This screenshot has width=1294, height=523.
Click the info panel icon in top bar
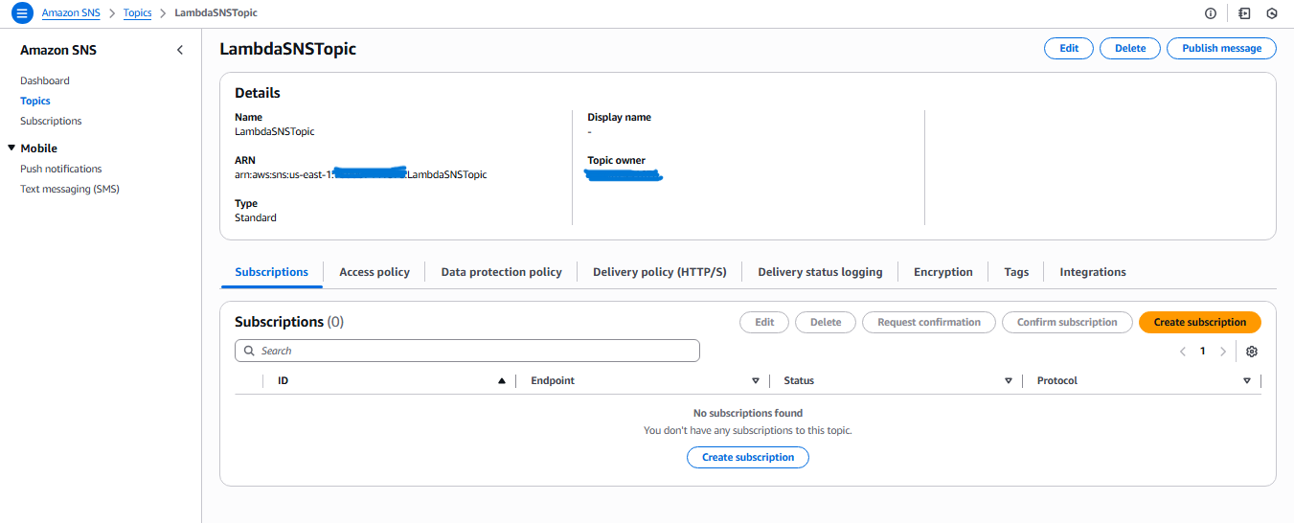coord(1211,13)
